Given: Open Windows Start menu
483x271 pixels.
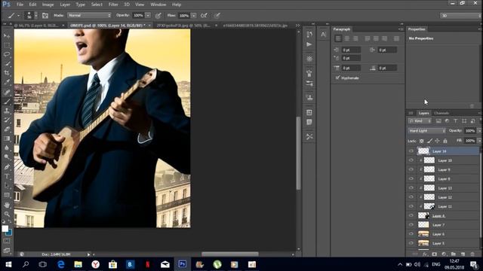Looking at the screenshot, I should 8,264.
